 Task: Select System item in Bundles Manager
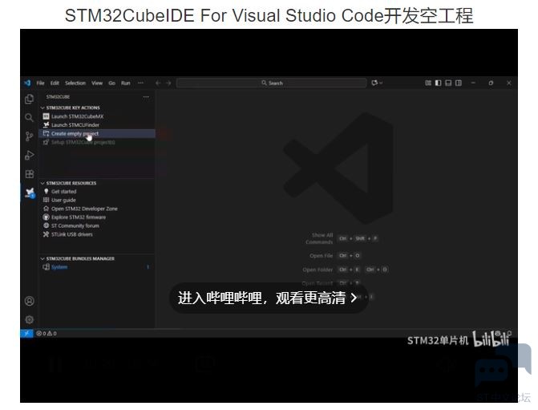point(59,267)
